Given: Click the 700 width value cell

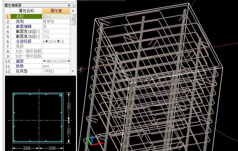Looking at the screenshot, I should [56, 31].
